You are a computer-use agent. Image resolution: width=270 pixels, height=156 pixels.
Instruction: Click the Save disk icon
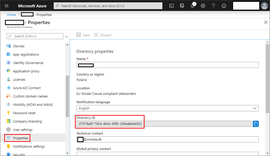pyautogui.click(x=79, y=35)
